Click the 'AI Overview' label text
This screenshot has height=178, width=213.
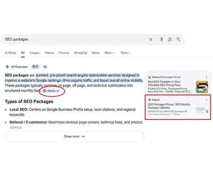[19, 67]
